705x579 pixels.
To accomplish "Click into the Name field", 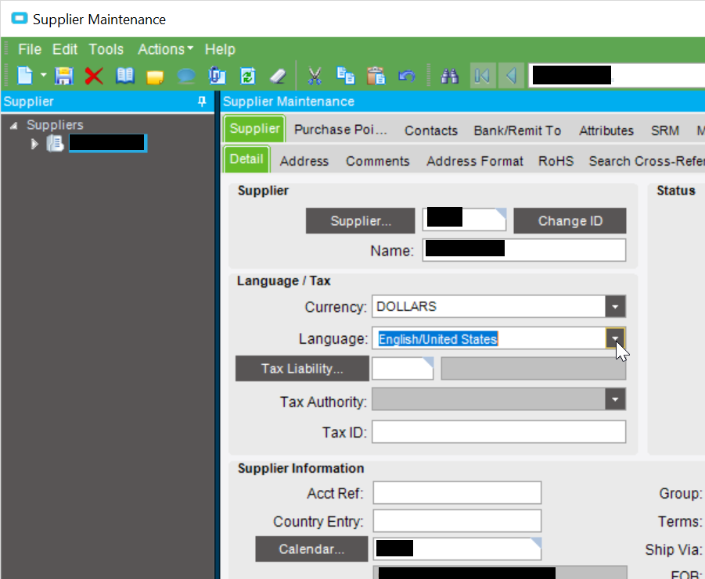I will tap(523, 249).
